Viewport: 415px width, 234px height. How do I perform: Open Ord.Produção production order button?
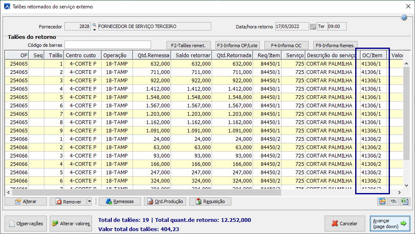pos(165,201)
